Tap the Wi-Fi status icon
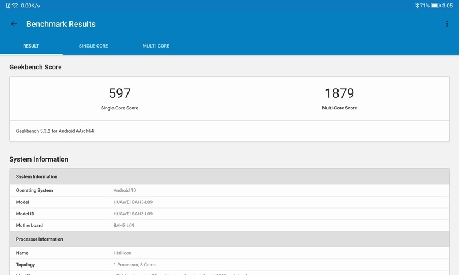The height and width of the screenshot is (275, 459). coord(15,6)
